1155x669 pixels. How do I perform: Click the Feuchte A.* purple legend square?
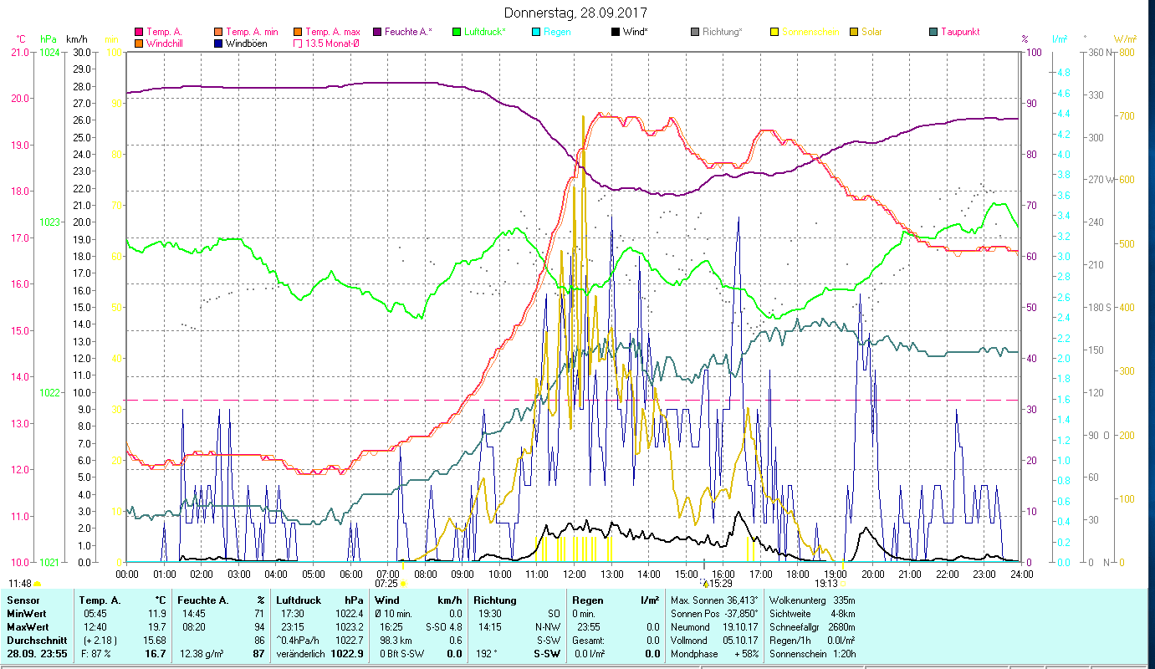[x=376, y=32]
